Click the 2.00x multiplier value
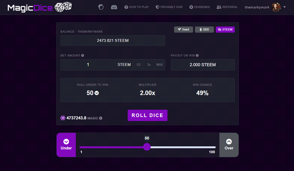 click(x=147, y=93)
